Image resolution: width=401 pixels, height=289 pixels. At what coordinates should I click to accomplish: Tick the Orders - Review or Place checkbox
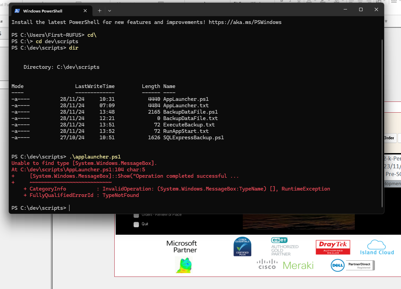pos(136,215)
